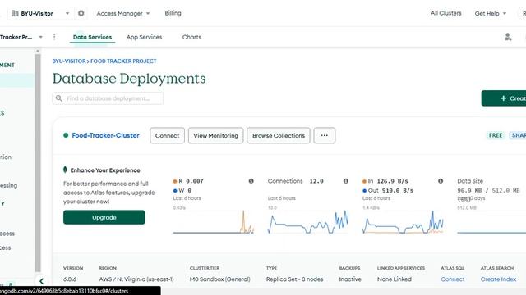Open organization settings gear icon
This screenshot has height=295, width=526.
(81, 13)
